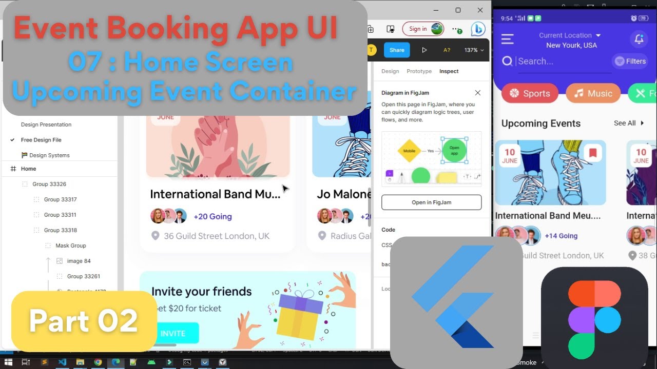This screenshot has height=369, width=657.
Task: Click the browser collections icon
Action: coord(370,29)
